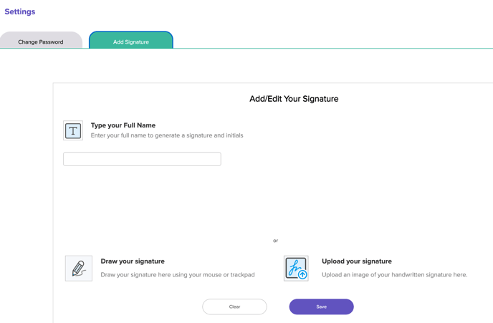Open the Add Signature tab
This screenshot has height=323, width=493.
131,42
